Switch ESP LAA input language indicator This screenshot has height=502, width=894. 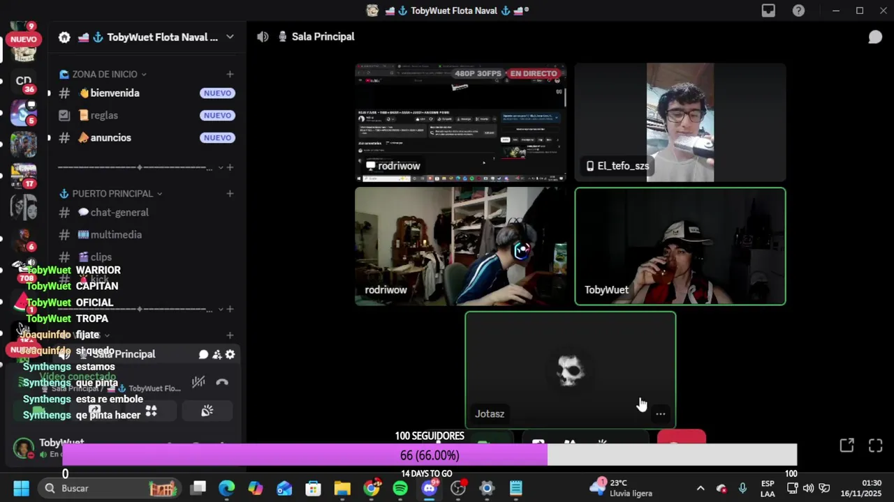coord(768,488)
